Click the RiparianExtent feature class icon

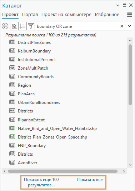(x=12, y=120)
